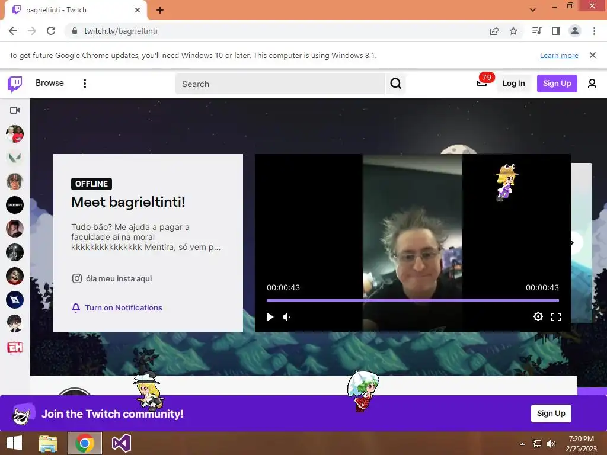Toggle Chrome side panel
Screen dimensions: 607x455
pos(556,31)
